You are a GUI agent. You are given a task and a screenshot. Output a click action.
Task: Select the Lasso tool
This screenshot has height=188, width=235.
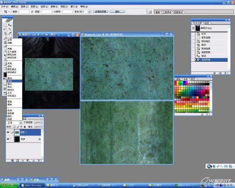pos(5,29)
